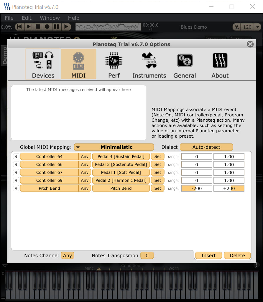Viewport: 263px width, 302px height.
Task: Open the Dialect Auto-detect dropdown
Action: click(206, 147)
